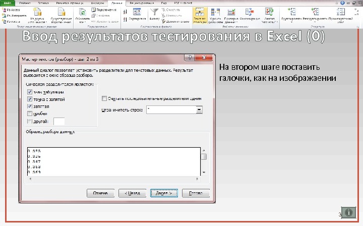Switch to the 'Вставка' tab
Viewport: 363px width, 226px height.
click(x=43, y=3)
